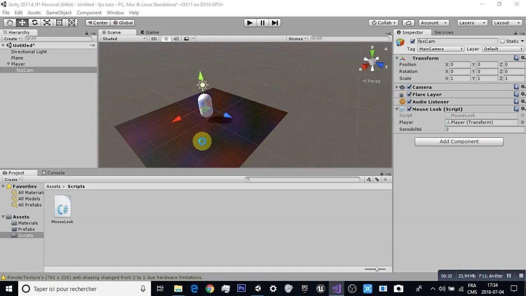Toggle the Static checkbox
Image resolution: width=526 pixels, height=296 pixels.
(x=502, y=41)
